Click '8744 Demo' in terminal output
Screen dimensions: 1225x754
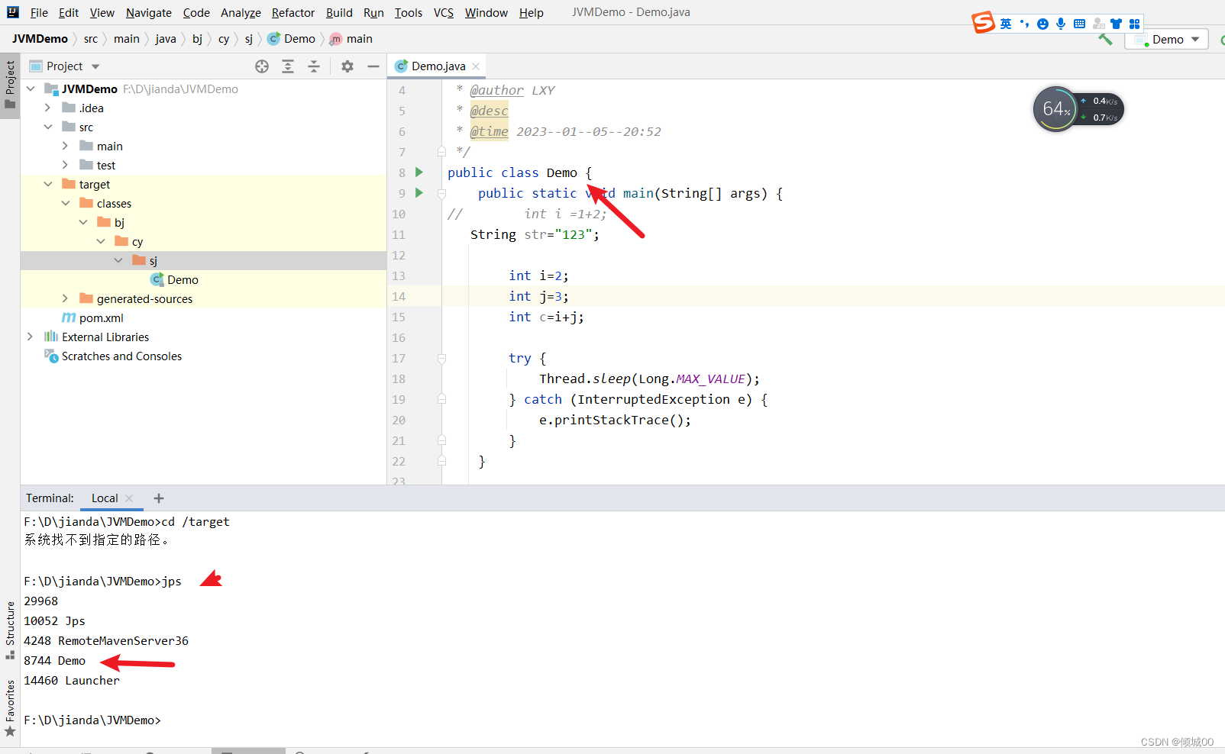point(55,661)
